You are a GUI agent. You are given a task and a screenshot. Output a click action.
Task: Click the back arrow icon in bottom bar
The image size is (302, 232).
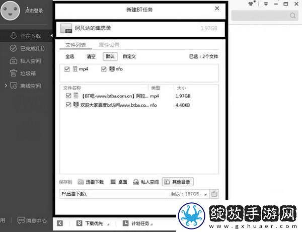pyautogui.click(x=60, y=223)
